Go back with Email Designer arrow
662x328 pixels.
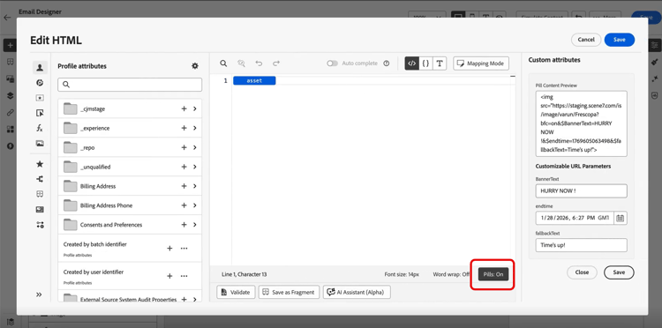pos(7,18)
